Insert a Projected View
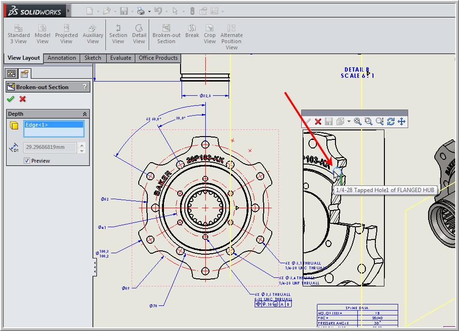 pyautogui.click(x=67, y=34)
